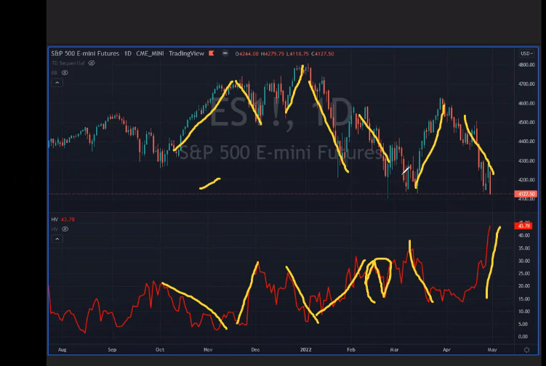
Task: Click the 25.00 label on HV scale
Action: coord(524,273)
